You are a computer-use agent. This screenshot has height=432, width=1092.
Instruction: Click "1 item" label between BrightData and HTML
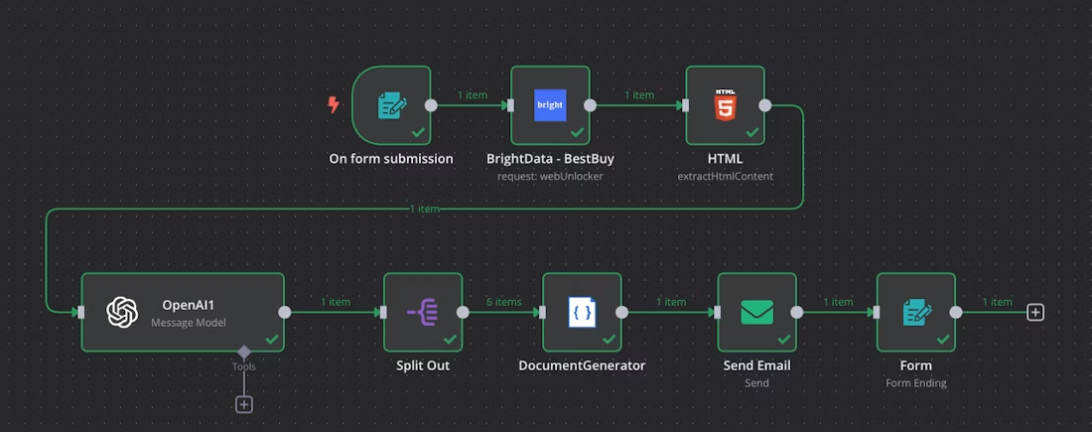tap(639, 94)
